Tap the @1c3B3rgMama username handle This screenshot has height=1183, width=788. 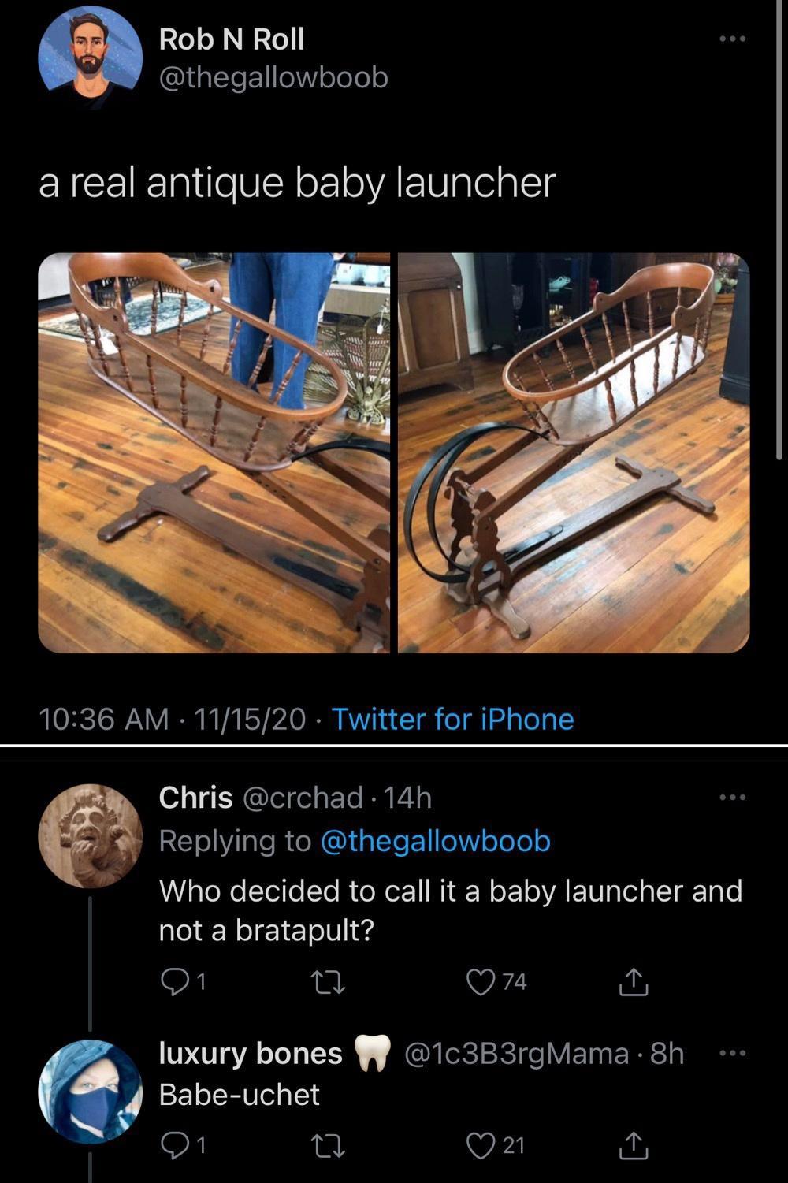point(517,1053)
